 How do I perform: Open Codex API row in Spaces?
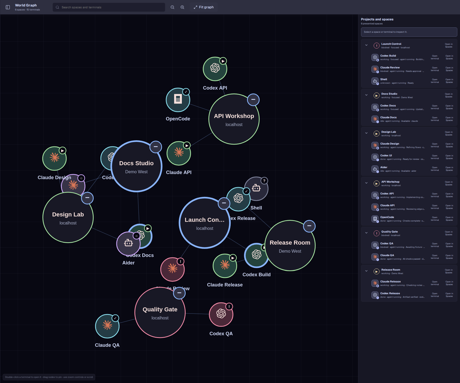tap(449, 195)
